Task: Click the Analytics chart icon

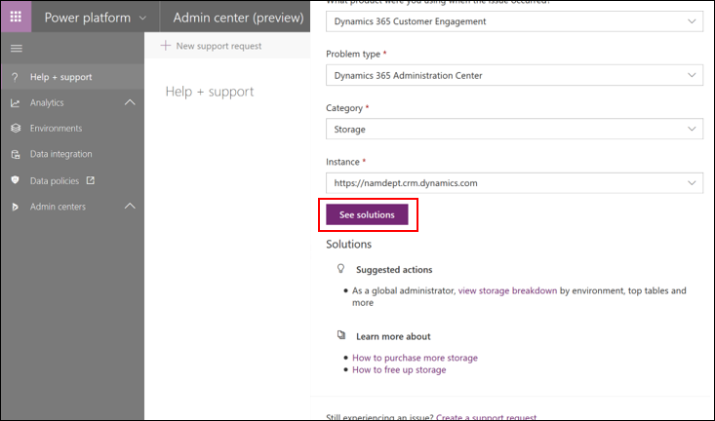Action: (x=16, y=102)
